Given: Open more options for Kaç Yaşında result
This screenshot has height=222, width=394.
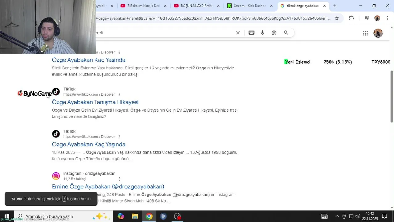Looking at the screenshot, I should pos(119,137).
